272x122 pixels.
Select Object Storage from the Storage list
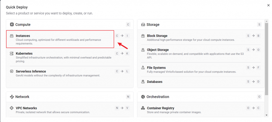point(158,50)
